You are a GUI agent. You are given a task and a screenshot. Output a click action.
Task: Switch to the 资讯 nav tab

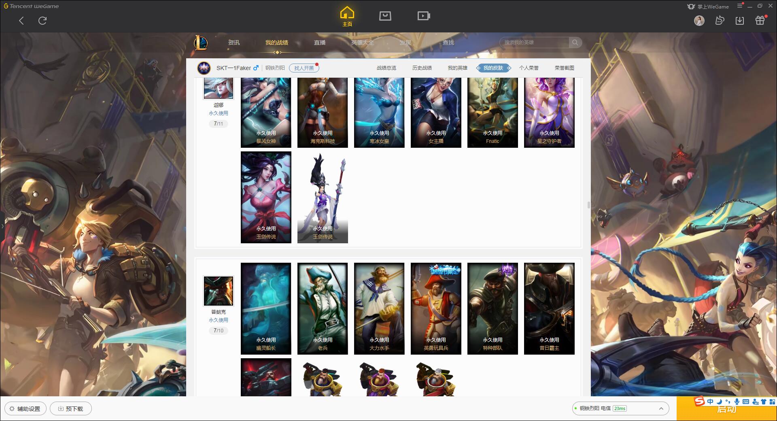[234, 43]
